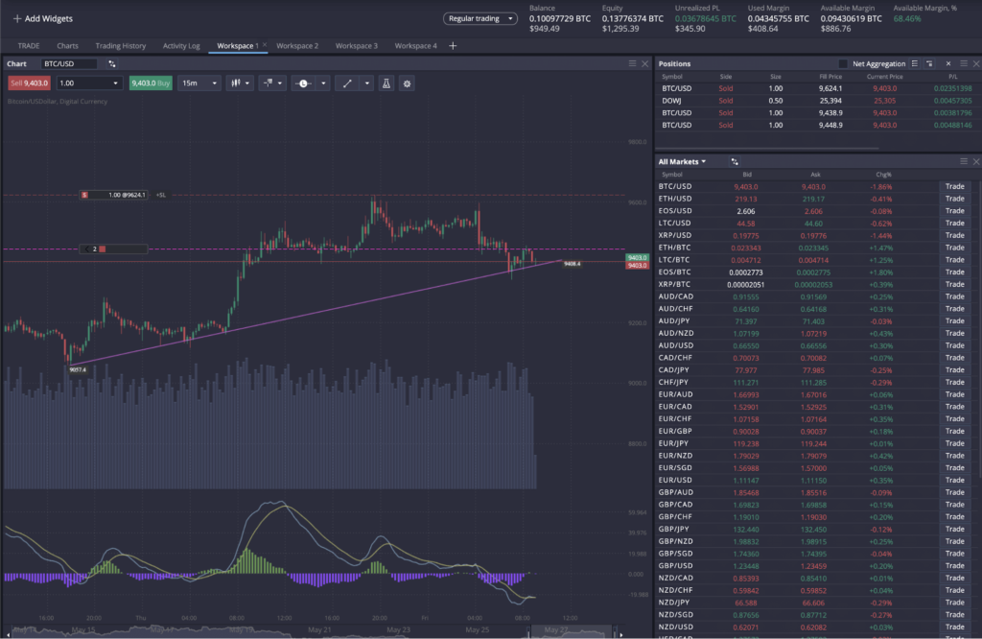Click the candlestick chart type icon

click(x=235, y=83)
